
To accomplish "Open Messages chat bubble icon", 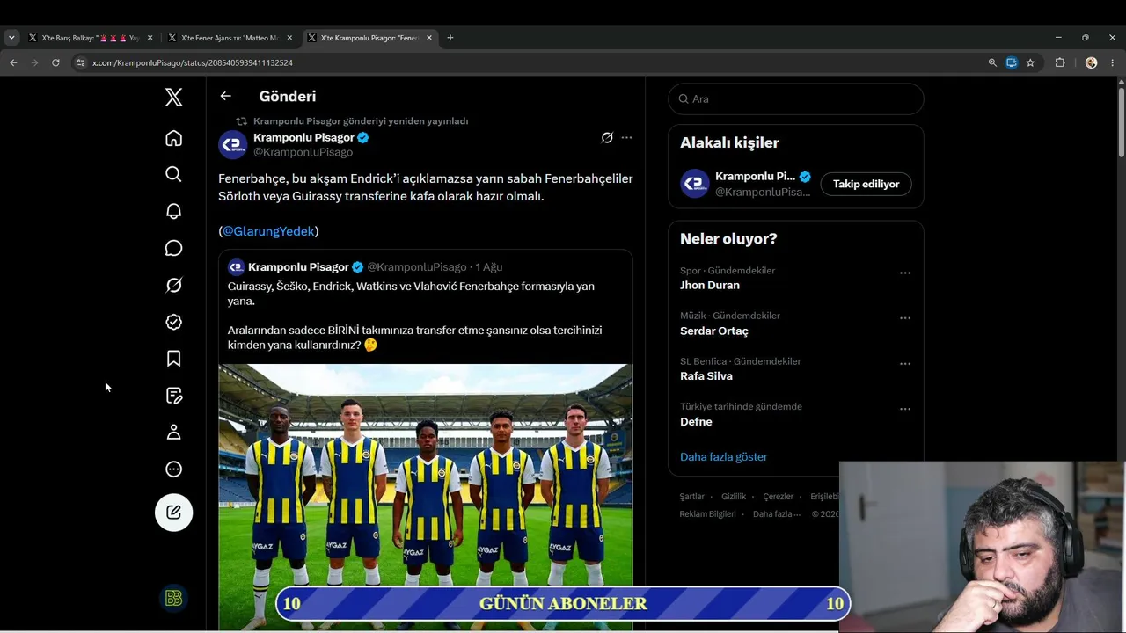I will (174, 248).
